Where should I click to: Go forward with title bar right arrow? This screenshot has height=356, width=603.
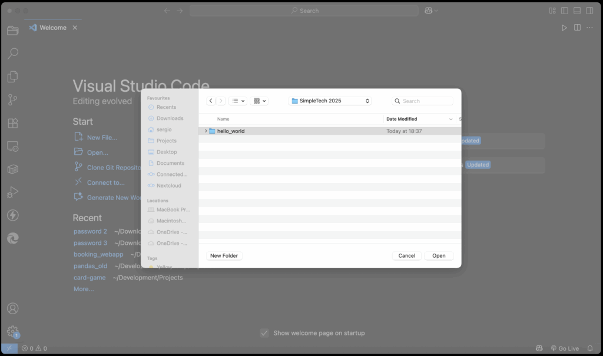coord(180,11)
